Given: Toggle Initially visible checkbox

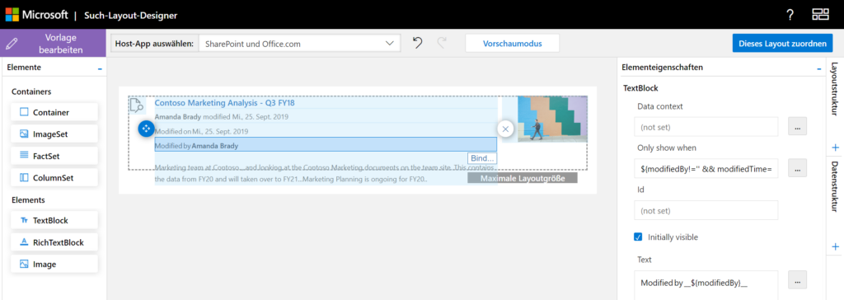Looking at the screenshot, I should pos(638,237).
